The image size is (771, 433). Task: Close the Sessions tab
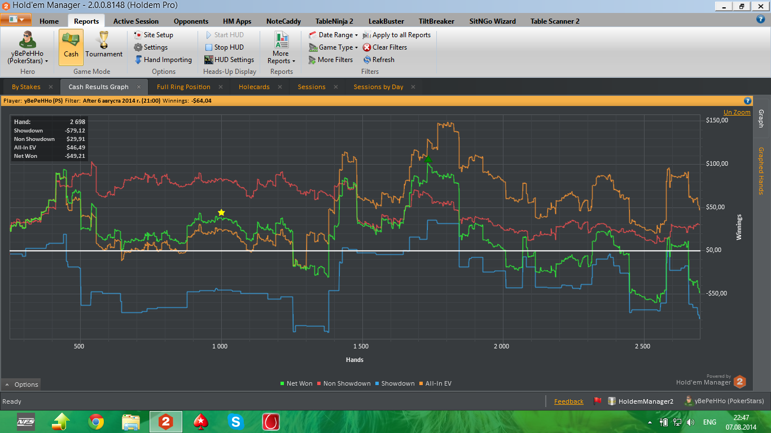[336, 87]
